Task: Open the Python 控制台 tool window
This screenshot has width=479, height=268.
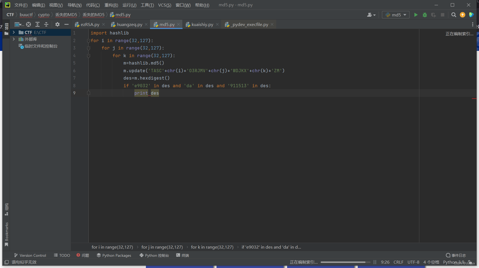Action: point(154,255)
